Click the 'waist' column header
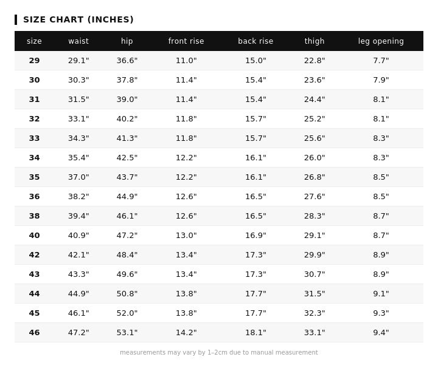 (78, 41)
